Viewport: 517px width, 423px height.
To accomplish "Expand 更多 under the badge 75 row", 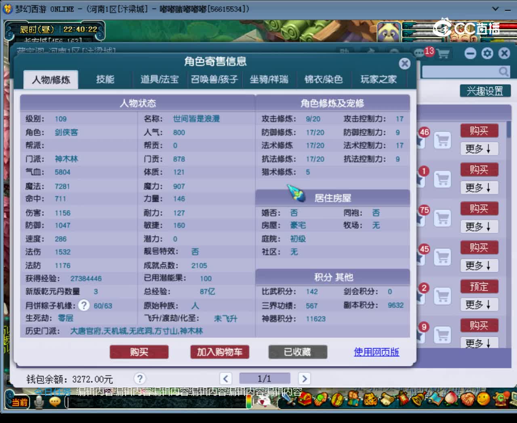I will (x=479, y=226).
